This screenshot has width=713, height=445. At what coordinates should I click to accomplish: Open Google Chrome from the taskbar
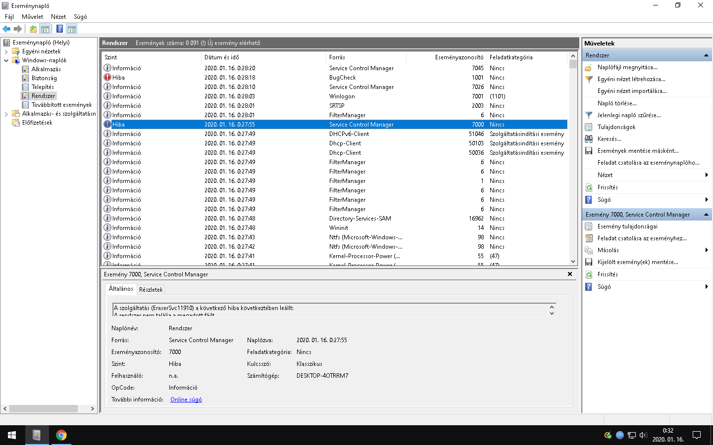61,435
